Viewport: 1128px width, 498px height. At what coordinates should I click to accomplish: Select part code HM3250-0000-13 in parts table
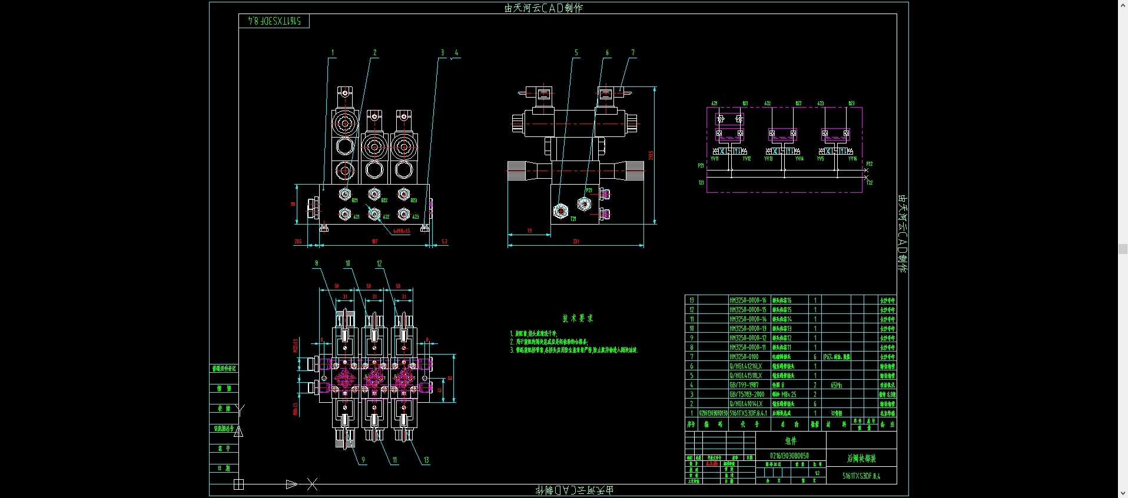[x=748, y=328]
